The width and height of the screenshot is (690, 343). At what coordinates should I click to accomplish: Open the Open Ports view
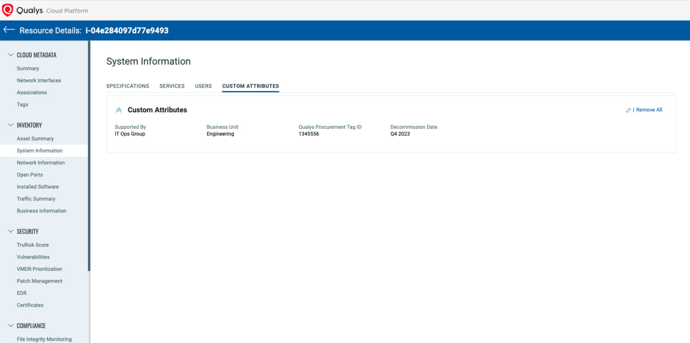(x=30, y=174)
